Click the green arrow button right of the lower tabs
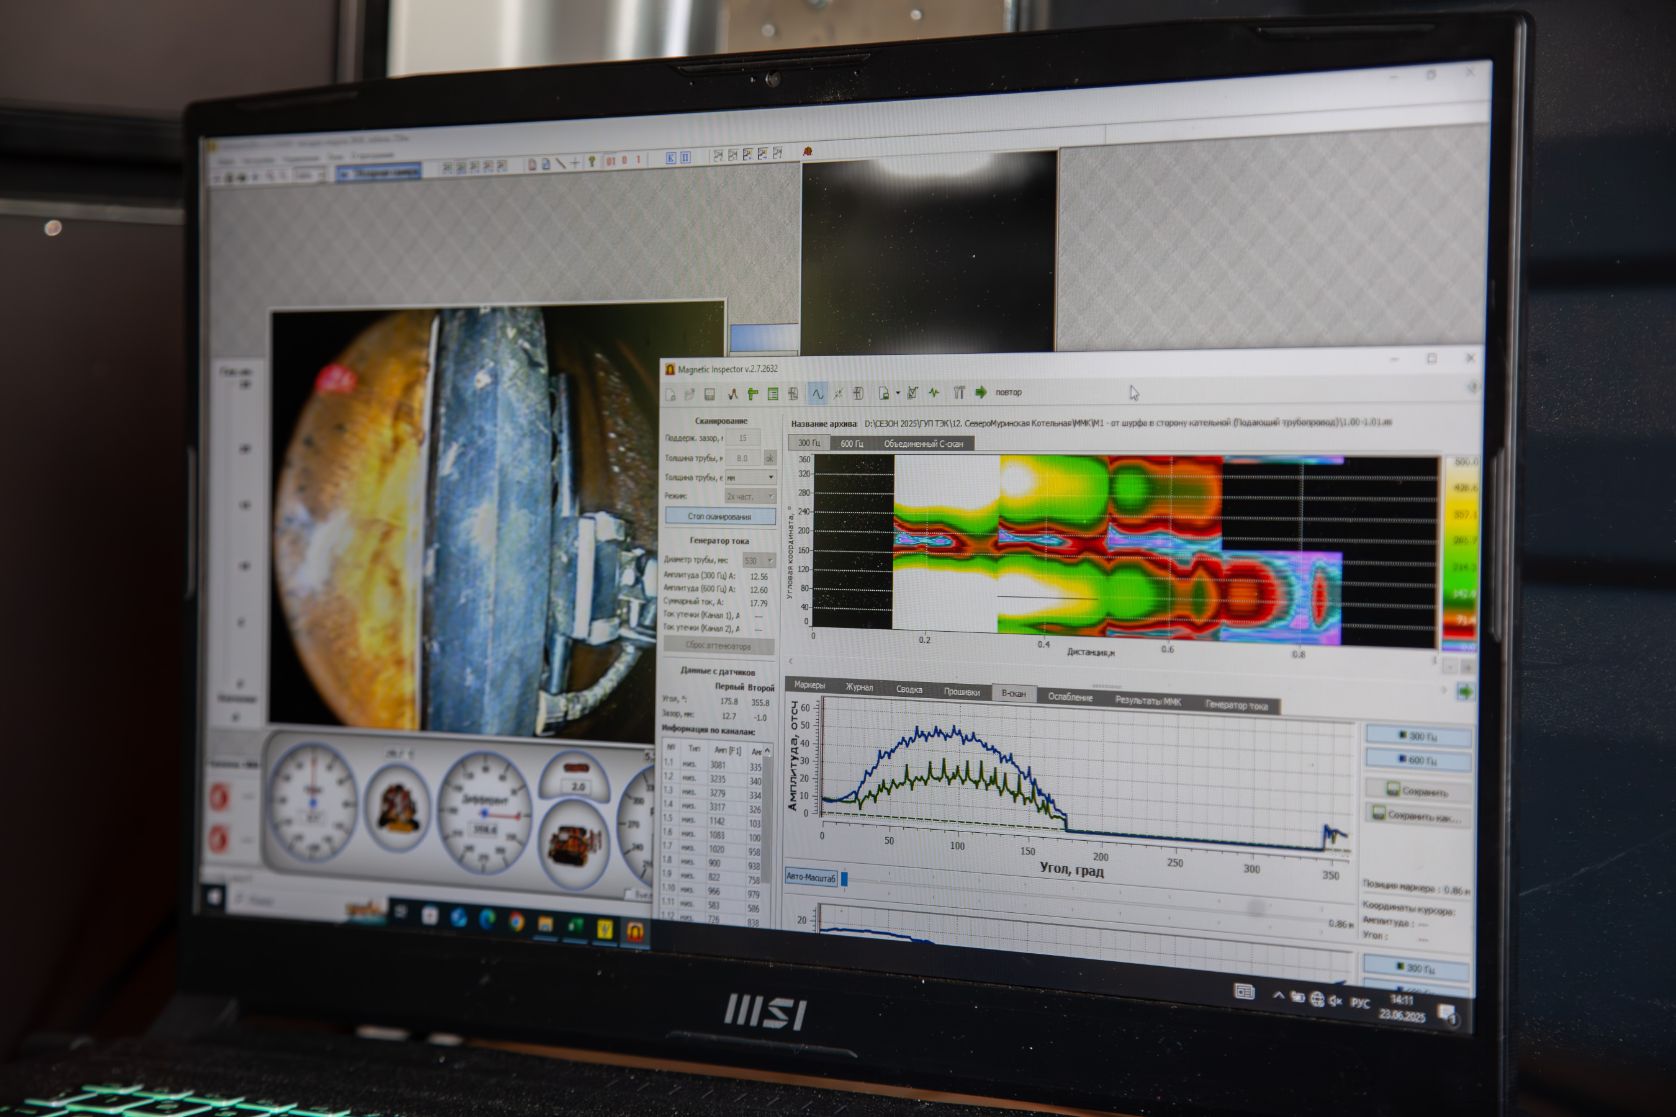 (x=1465, y=692)
